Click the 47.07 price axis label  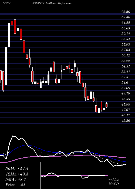(126, 110)
